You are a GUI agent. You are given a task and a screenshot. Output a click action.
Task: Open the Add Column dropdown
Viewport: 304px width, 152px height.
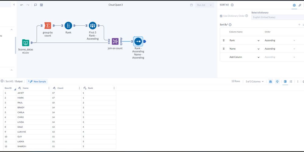[259, 57]
